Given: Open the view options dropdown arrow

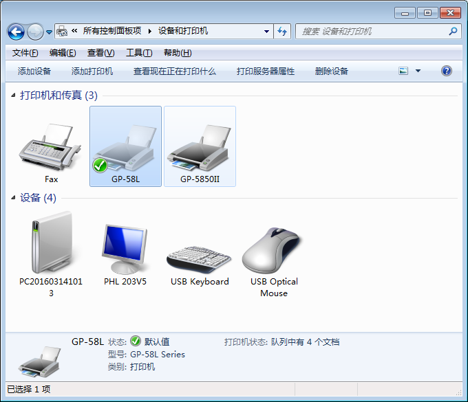Looking at the screenshot, I should [x=418, y=71].
